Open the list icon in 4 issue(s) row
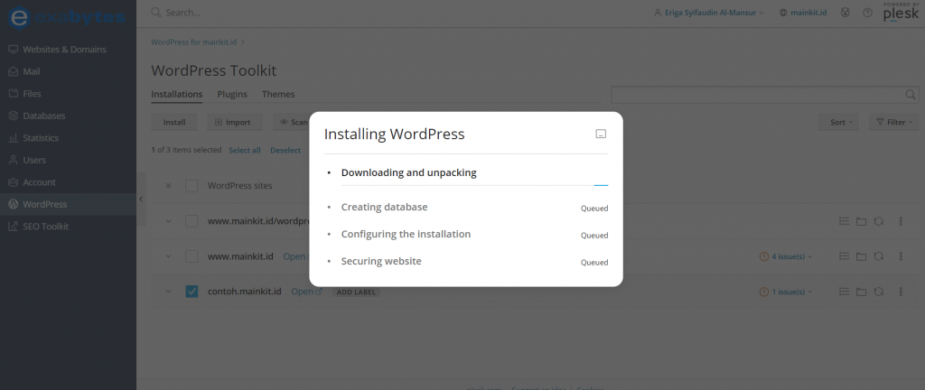Viewport: 925px width, 390px height. click(845, 256)
